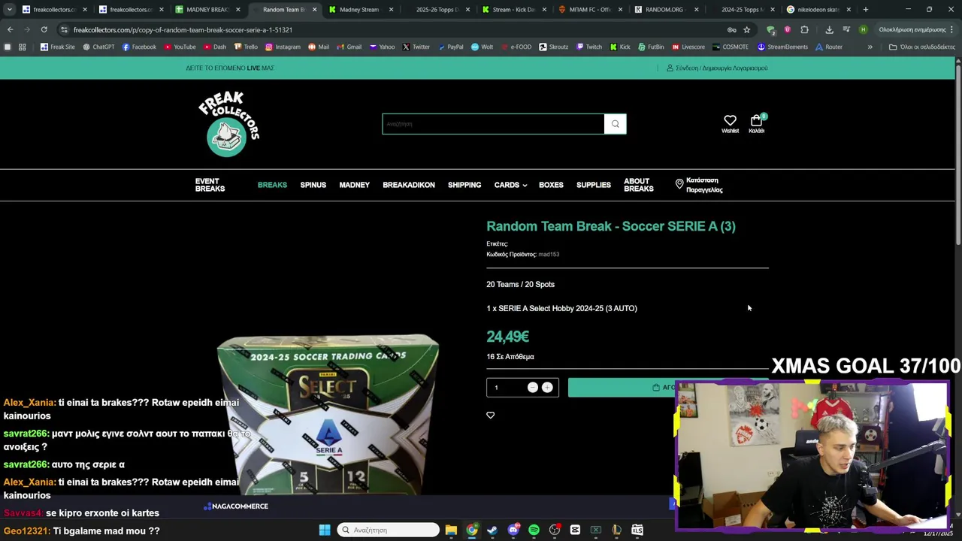Switch to the nikelodeon tab
962x541 pixels.
819,10
